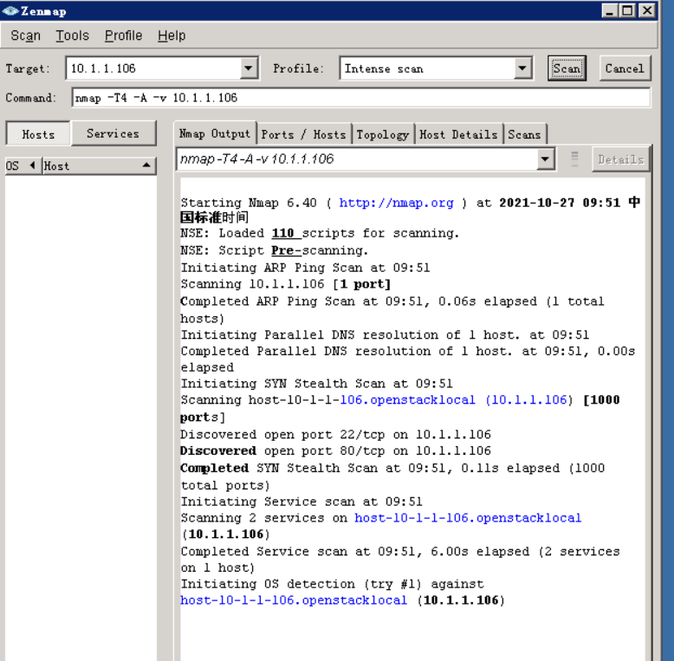Screen dimensions: 674x661
Task: Expand the Profile dropdown arrow
Action: coord(522,68)
